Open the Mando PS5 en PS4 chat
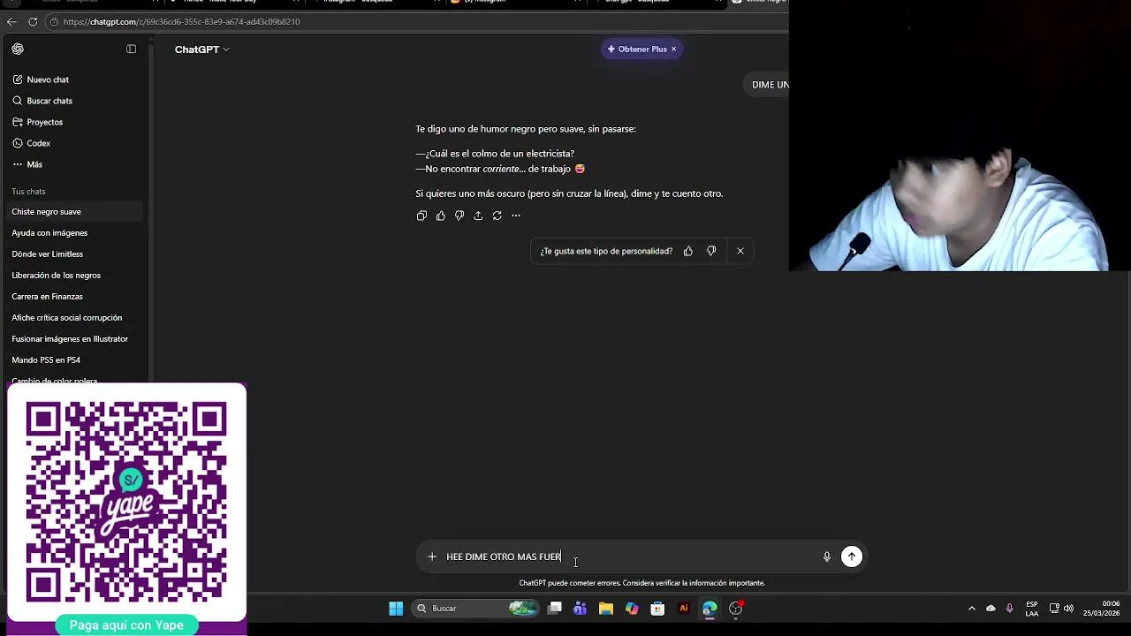Image resolution: width=1131 pixels, height=636 pixels. pyautogui.click(x=75, y=360)
